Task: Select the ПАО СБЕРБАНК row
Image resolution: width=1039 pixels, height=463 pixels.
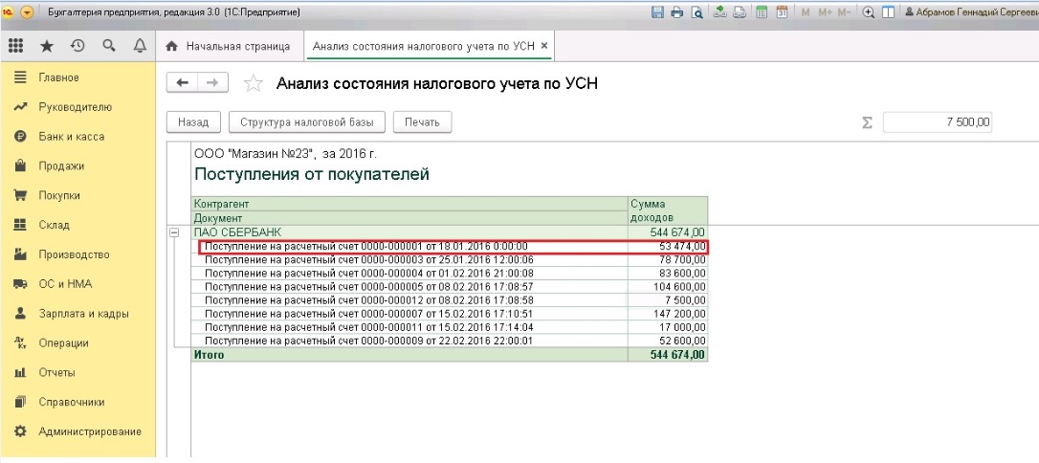Action: click(450, 232)
